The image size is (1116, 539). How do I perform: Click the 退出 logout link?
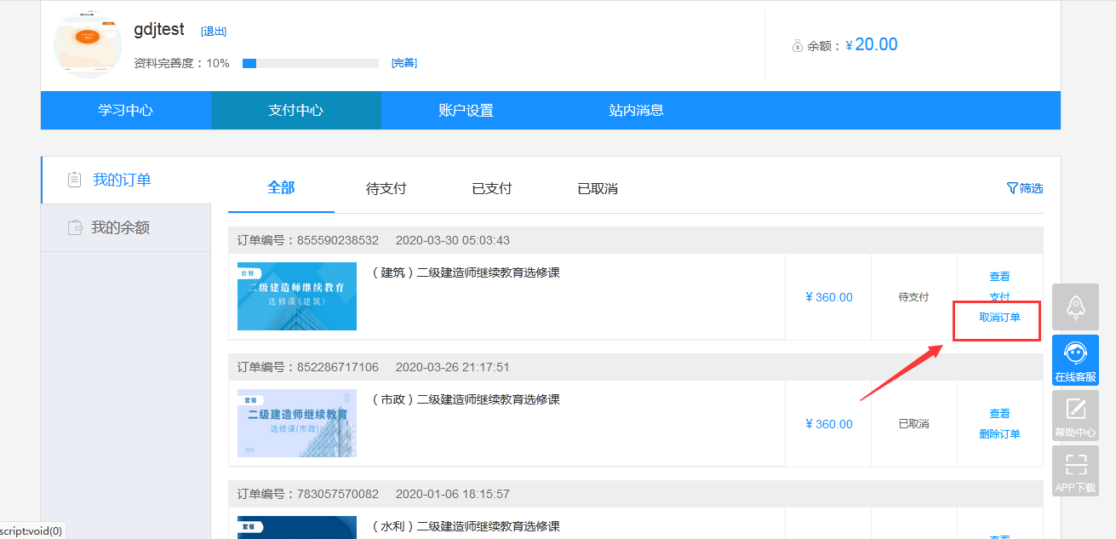click(214, 32)
